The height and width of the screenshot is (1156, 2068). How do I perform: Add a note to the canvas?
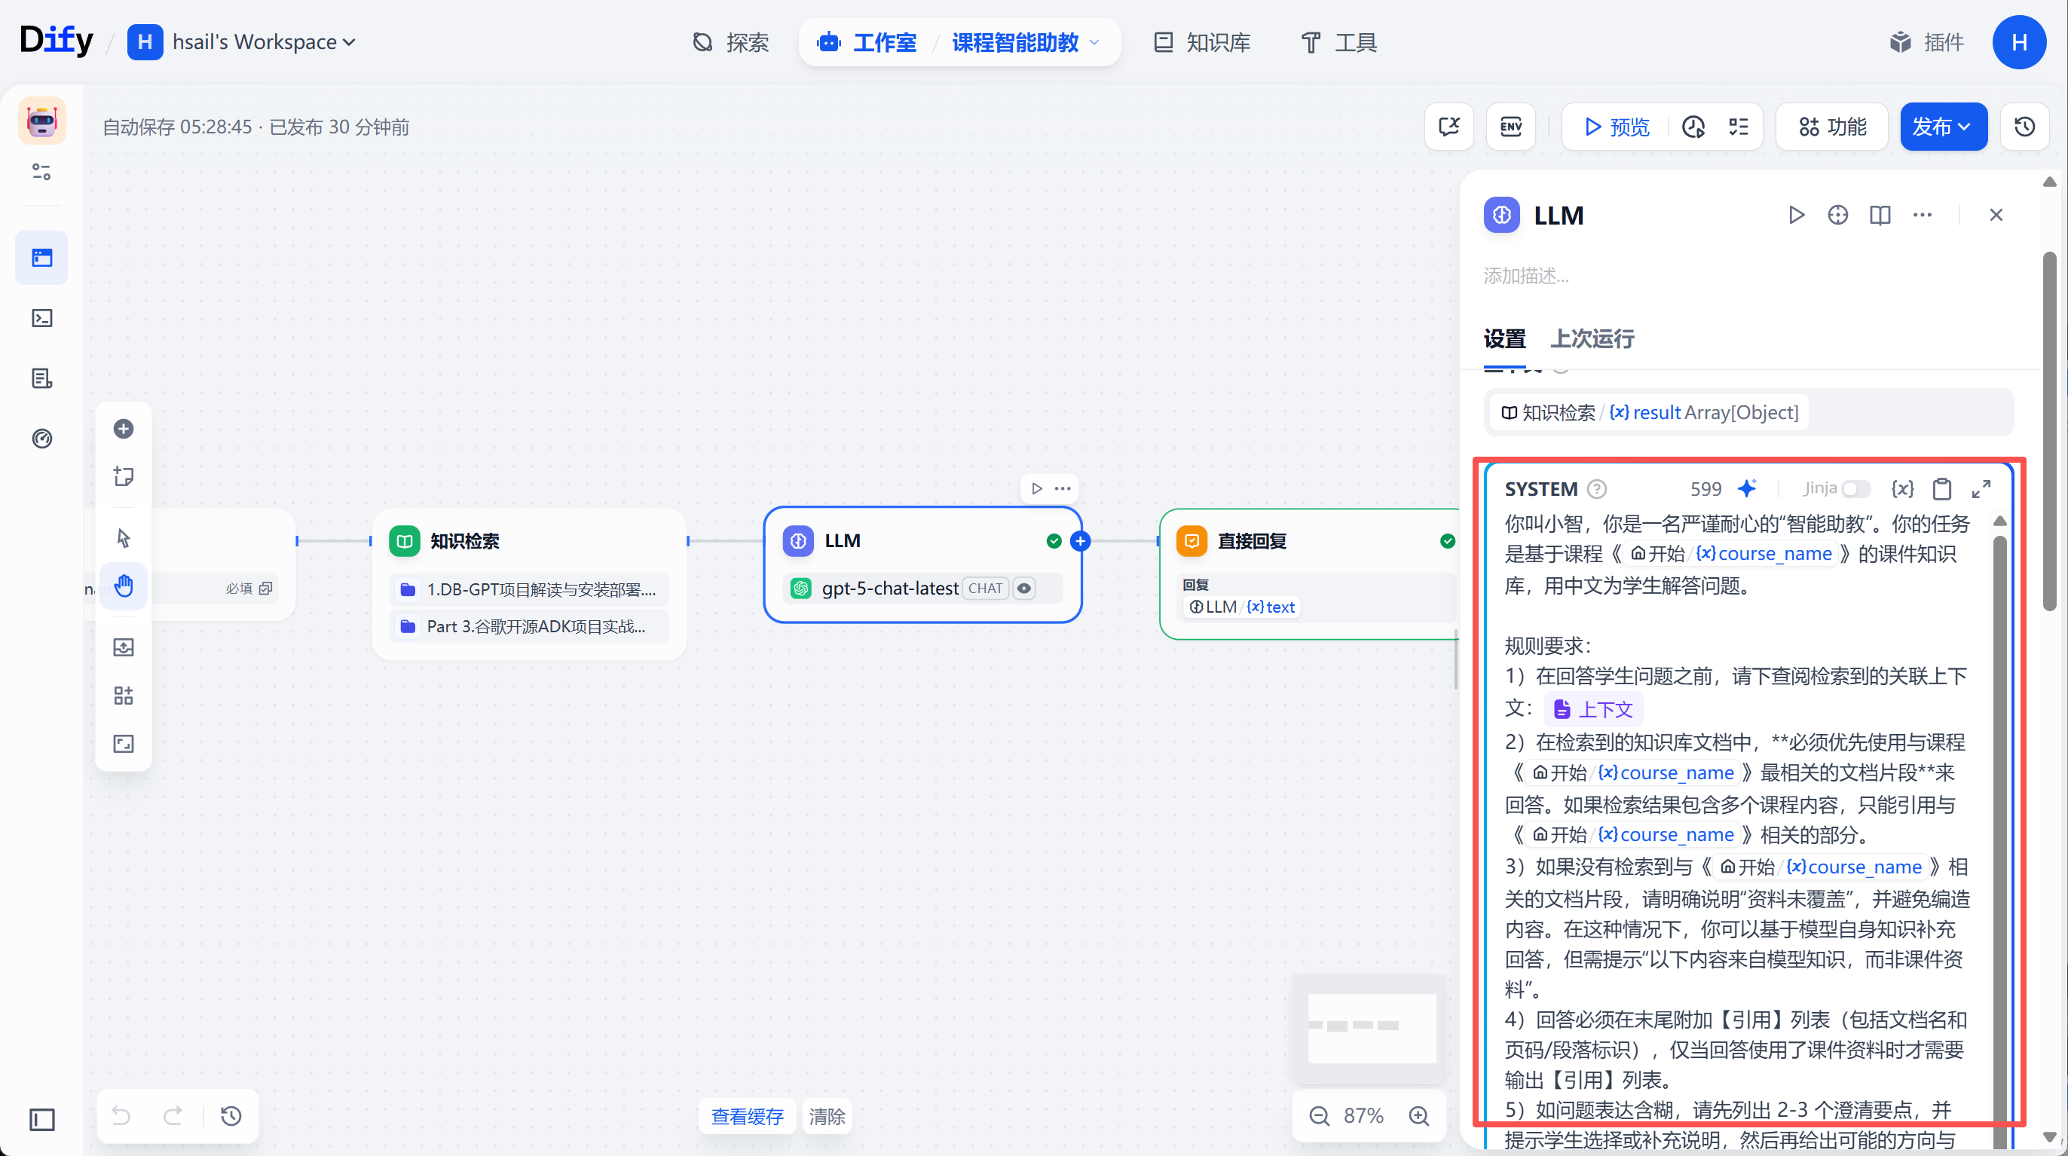coord(123,476)
